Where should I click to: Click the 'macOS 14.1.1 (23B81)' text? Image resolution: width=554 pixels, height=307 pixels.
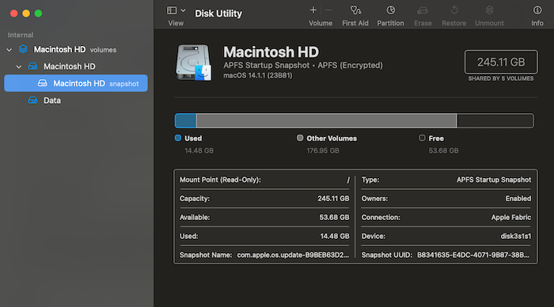click(x=258, y=76)
